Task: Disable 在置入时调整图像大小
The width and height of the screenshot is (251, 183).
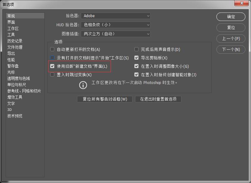Action: [136, 66]
